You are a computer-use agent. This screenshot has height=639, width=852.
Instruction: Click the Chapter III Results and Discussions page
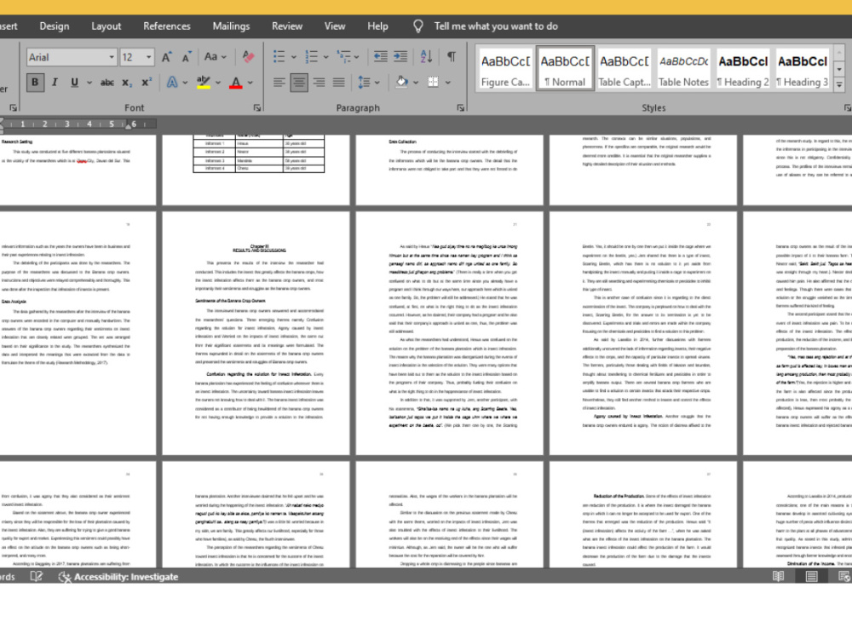(256, 333)
